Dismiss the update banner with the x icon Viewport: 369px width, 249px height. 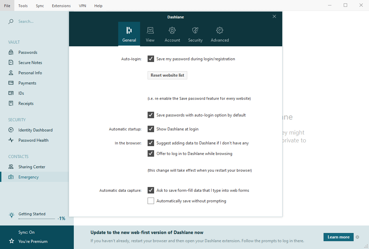click(x=357, y=237)
